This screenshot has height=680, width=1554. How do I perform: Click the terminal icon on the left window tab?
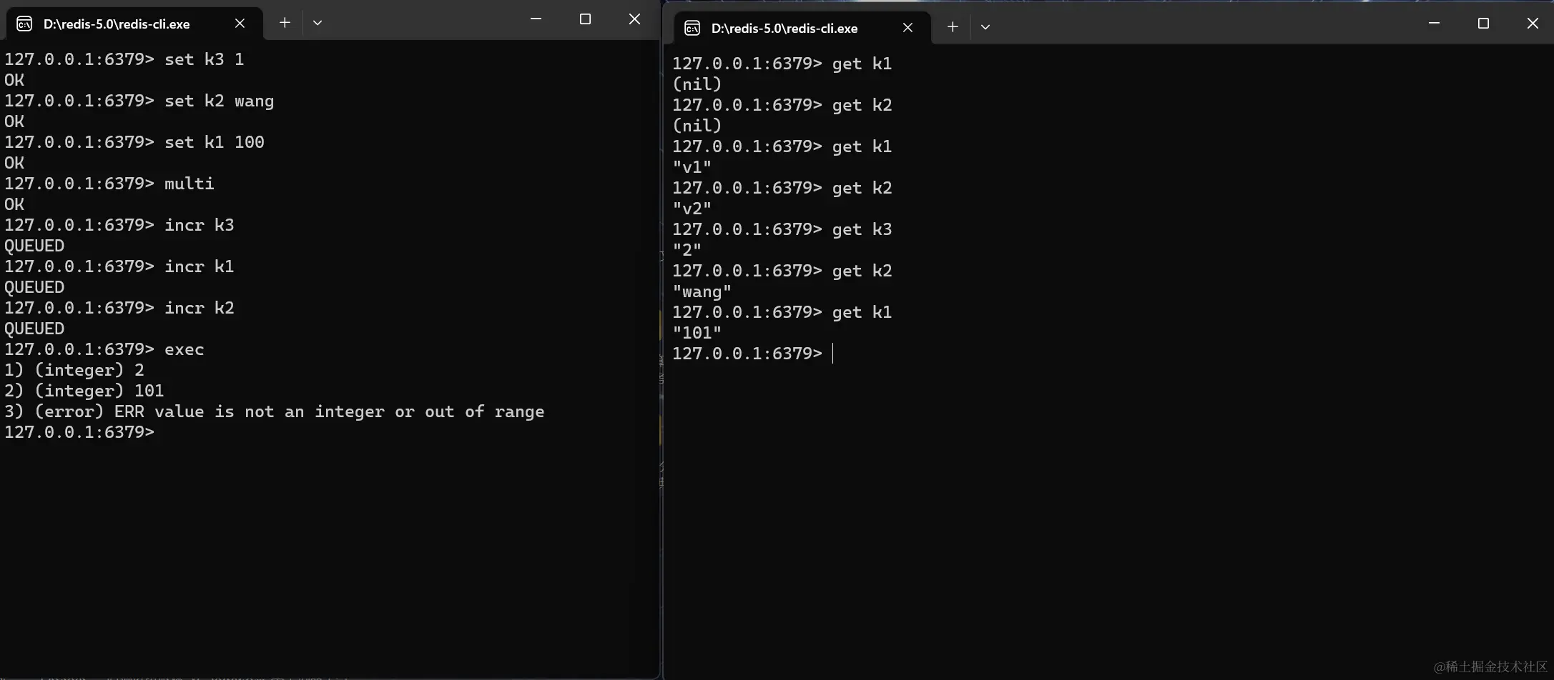(x=24, y=24)
